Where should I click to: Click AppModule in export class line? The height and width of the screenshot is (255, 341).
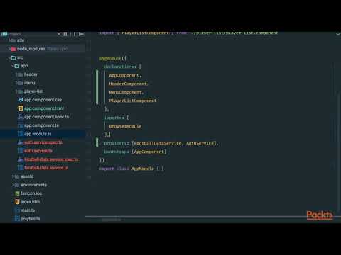click(143, 169)
